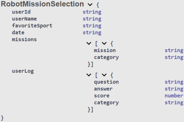Click the mission field inside missions
The image size is (184, 122).
point(105,50)
